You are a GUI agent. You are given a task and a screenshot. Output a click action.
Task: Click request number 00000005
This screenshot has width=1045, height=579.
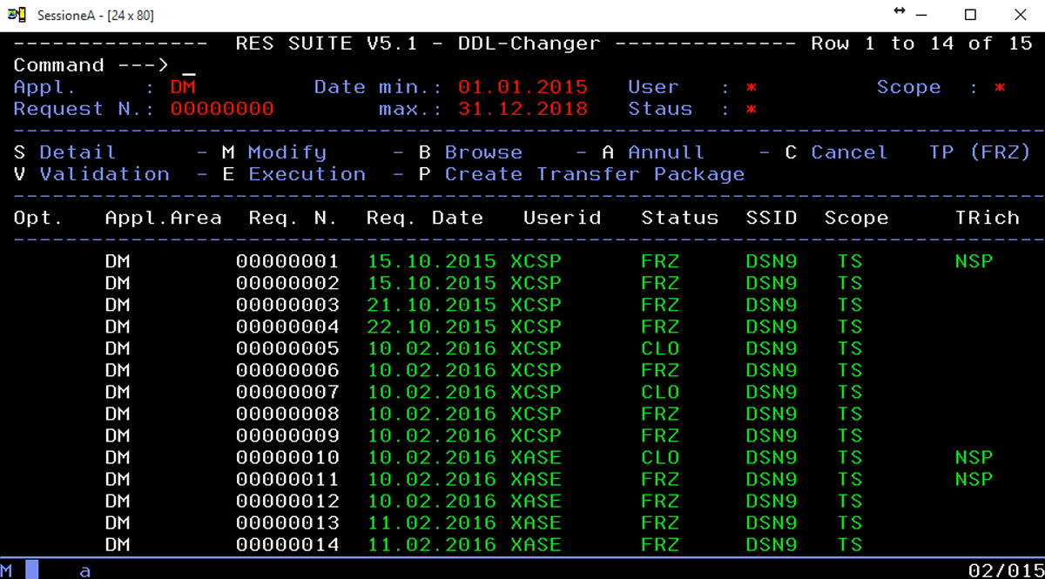coord(287,348)
